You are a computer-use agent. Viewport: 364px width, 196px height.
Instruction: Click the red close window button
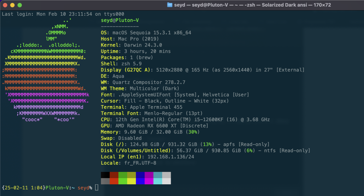(5, 5)
